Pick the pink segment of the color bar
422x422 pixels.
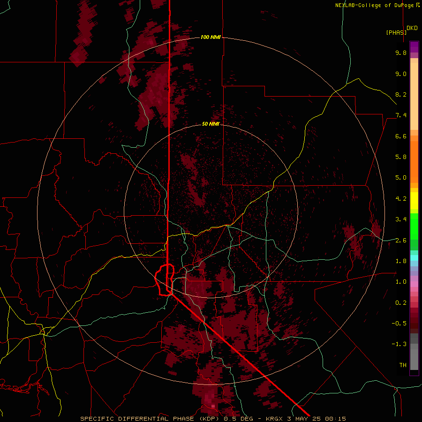tap(414, 284)
